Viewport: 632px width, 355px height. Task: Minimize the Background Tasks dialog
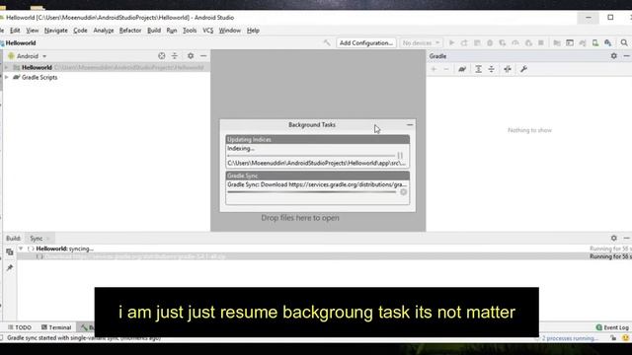(410, 125)
